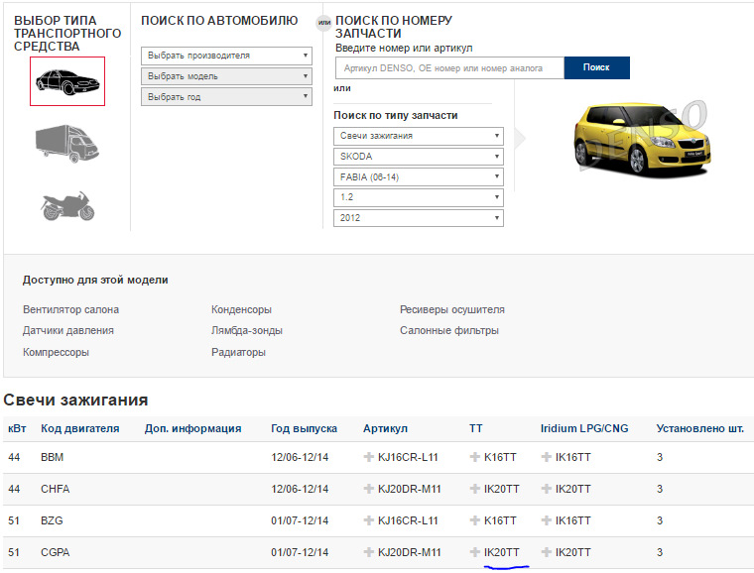Open the 'Выбрать год' dropdown
754x573 pixels.
[226, 97]
